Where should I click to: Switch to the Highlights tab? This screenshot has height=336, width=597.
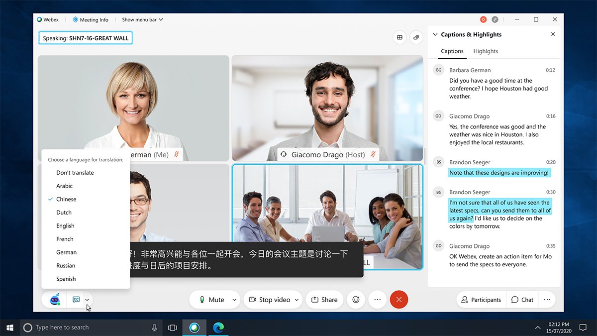[x=485, y=51]
